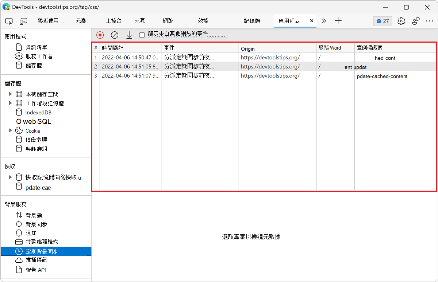Stop recording background sync events
The height and width of the screenshot is (282, 438).
click(x=100, y=35)
